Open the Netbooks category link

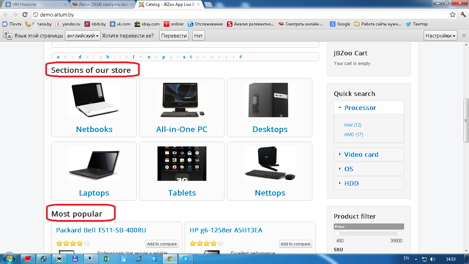pyautogui.click(x=94, y=129)
